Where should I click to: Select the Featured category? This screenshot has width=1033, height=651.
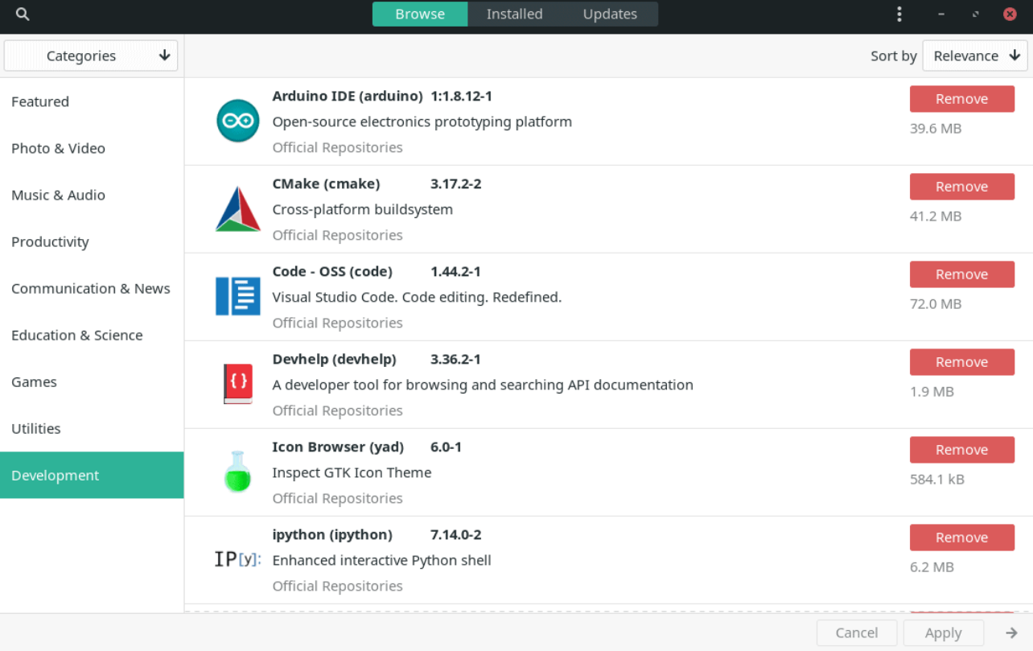coord(92,101)
